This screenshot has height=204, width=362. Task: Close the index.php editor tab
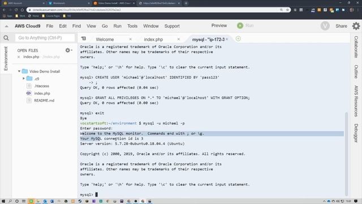[x=179, y=39]
